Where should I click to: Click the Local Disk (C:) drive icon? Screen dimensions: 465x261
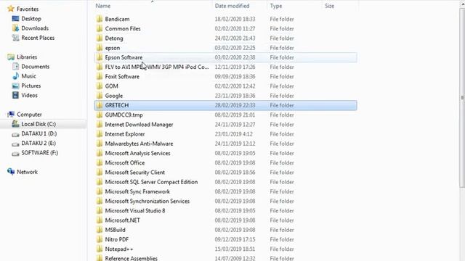pos(15,124)
